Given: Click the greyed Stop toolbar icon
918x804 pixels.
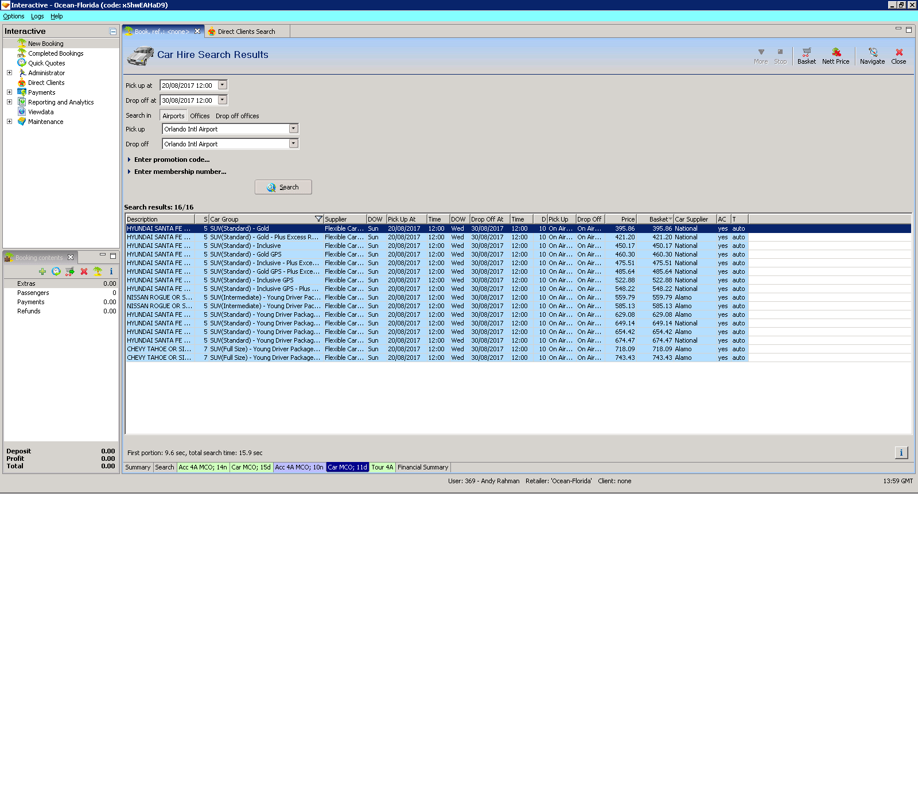Looking at the screenshot, I should (780, 56).
